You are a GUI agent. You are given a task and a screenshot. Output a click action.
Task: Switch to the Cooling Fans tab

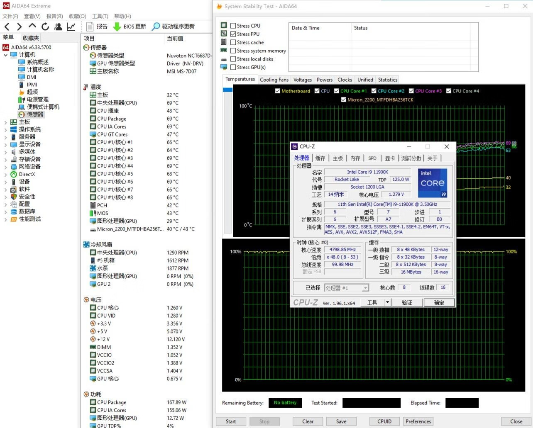pyautogui.click(x=274, y=80)
